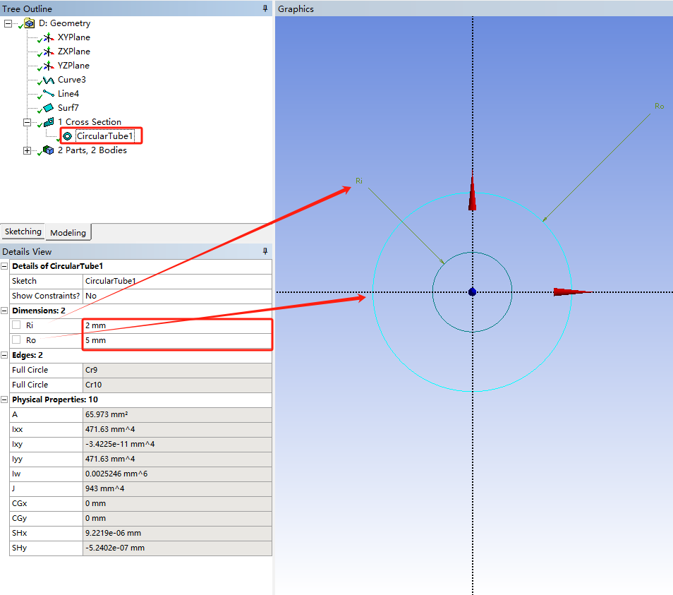Collapse Details of CircularTube1 section

(4, 266)
